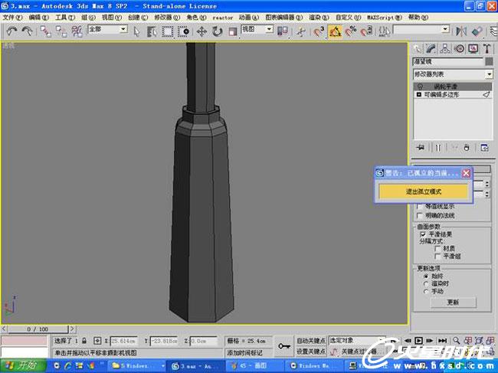Select the Unlink Selection tool
The width and height of the screenshot is (498, 373).
click(61, 31)
